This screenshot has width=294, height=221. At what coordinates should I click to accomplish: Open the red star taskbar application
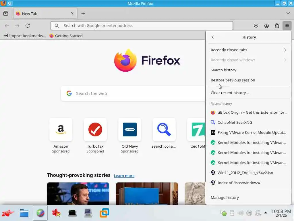pyautogui.click(x=56, y=213)
